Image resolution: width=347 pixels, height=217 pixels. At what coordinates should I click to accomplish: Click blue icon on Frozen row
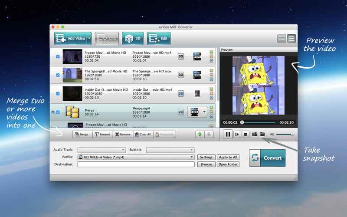(x=211, y=60)
